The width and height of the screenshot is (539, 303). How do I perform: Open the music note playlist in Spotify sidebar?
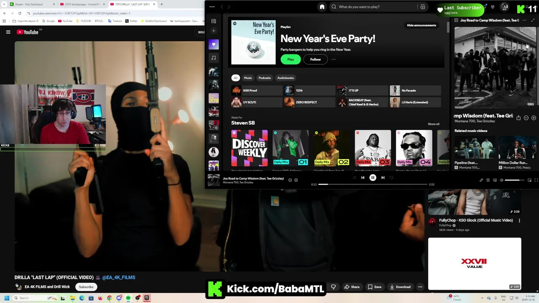213,58
